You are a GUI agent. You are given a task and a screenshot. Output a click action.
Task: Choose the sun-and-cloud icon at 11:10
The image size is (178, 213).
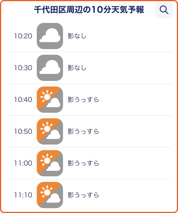tap(50, 195)
